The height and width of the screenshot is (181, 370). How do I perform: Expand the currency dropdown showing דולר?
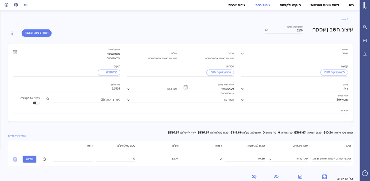pos(242,89)
